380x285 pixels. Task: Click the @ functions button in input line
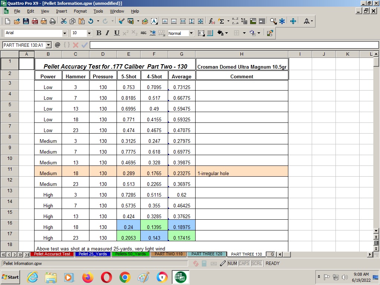[58, 45]
